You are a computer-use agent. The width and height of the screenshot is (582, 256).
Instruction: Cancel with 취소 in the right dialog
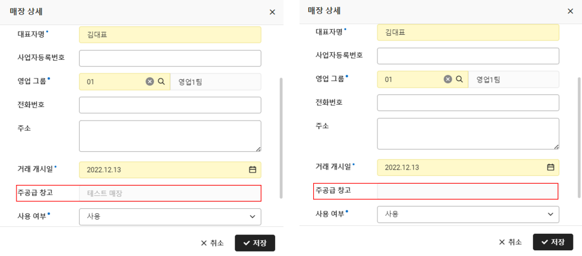click(x=510, y=242)
